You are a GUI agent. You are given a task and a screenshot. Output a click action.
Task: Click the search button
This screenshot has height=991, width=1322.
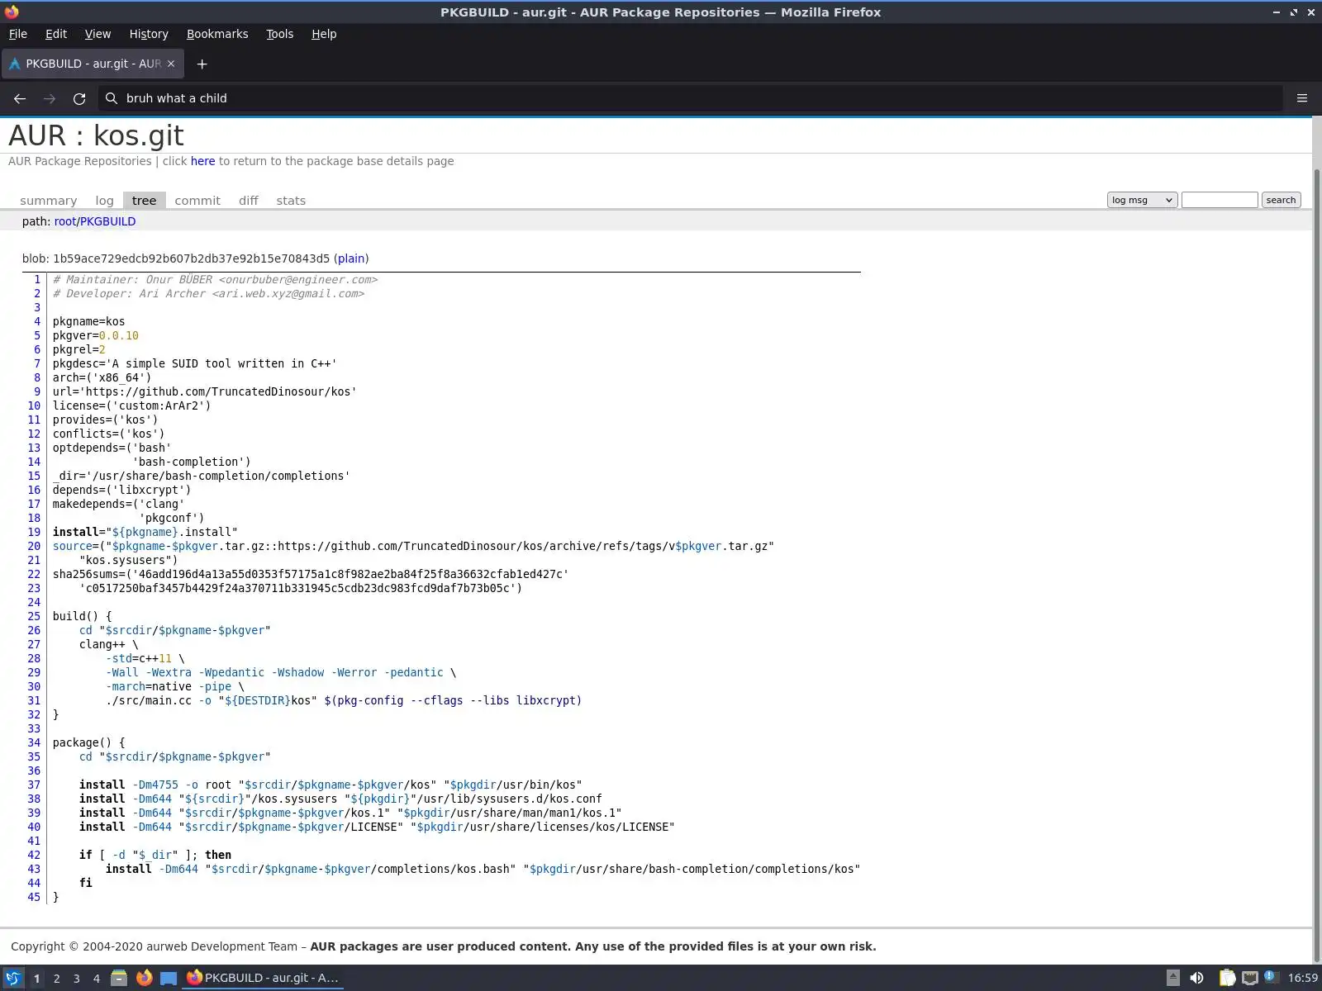click(x=1281, y=200)
